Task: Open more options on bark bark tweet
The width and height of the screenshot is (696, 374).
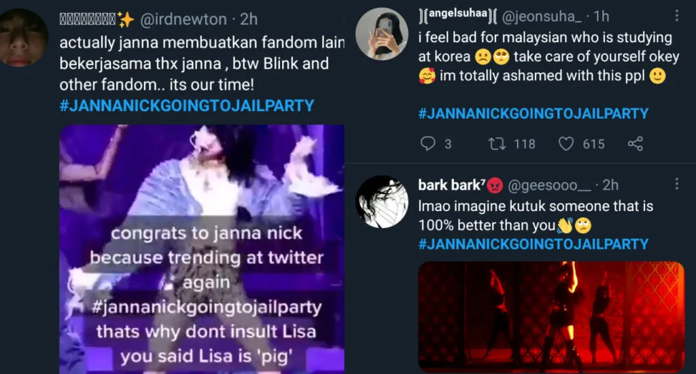Action: 676,184
